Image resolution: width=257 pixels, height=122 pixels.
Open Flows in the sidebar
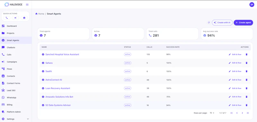pos(16,69)
